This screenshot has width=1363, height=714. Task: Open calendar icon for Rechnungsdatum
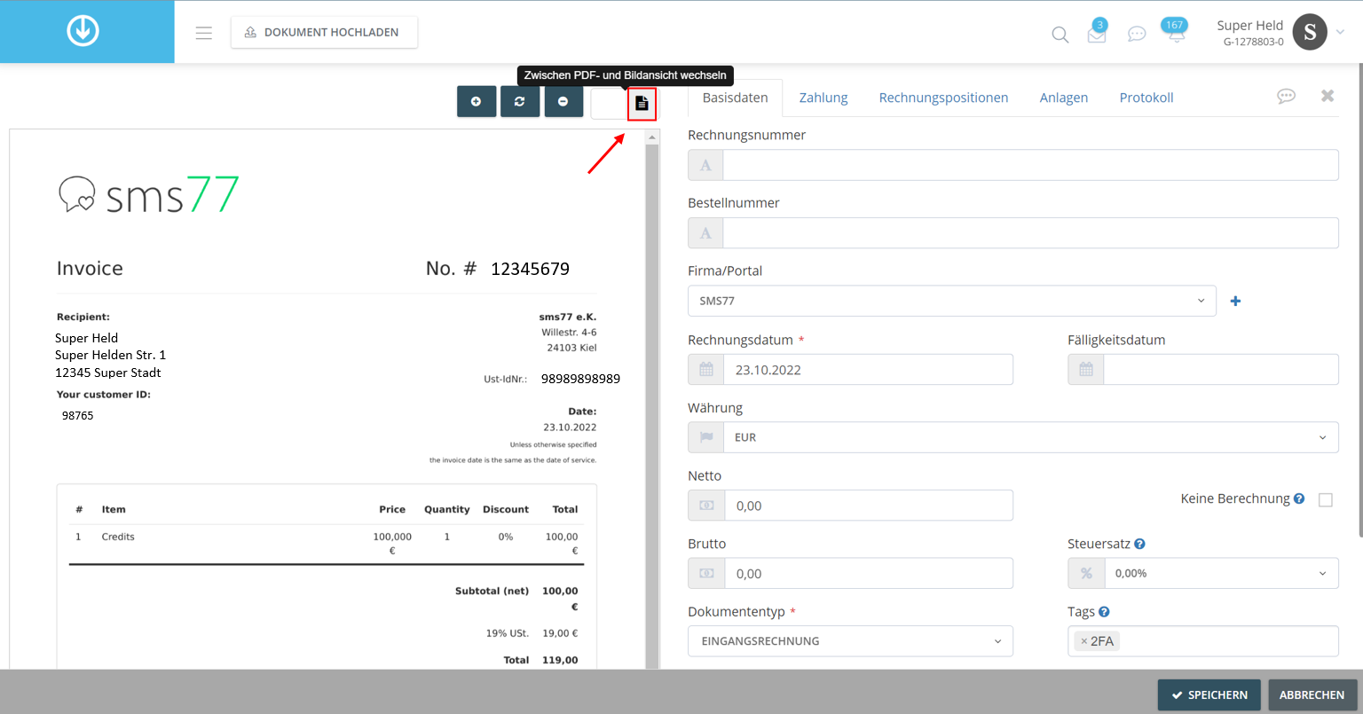coord(706,370)
